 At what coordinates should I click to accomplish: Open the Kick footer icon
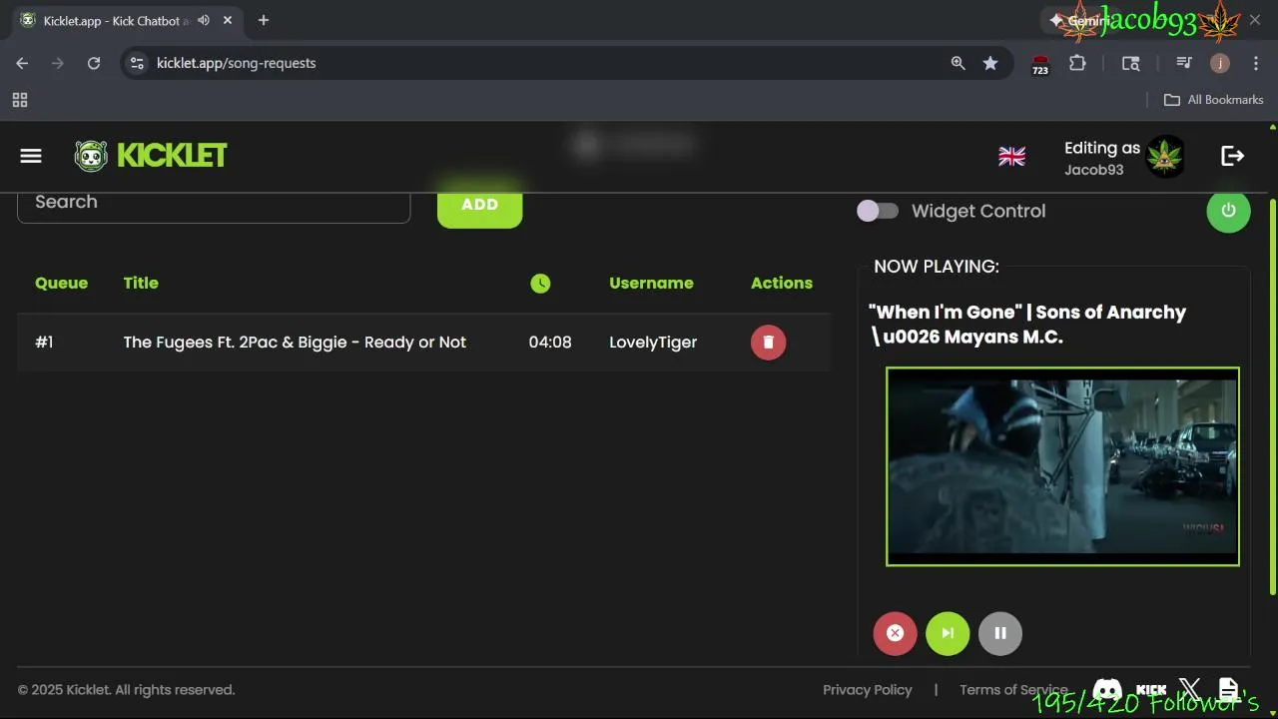pos(1151,690)
